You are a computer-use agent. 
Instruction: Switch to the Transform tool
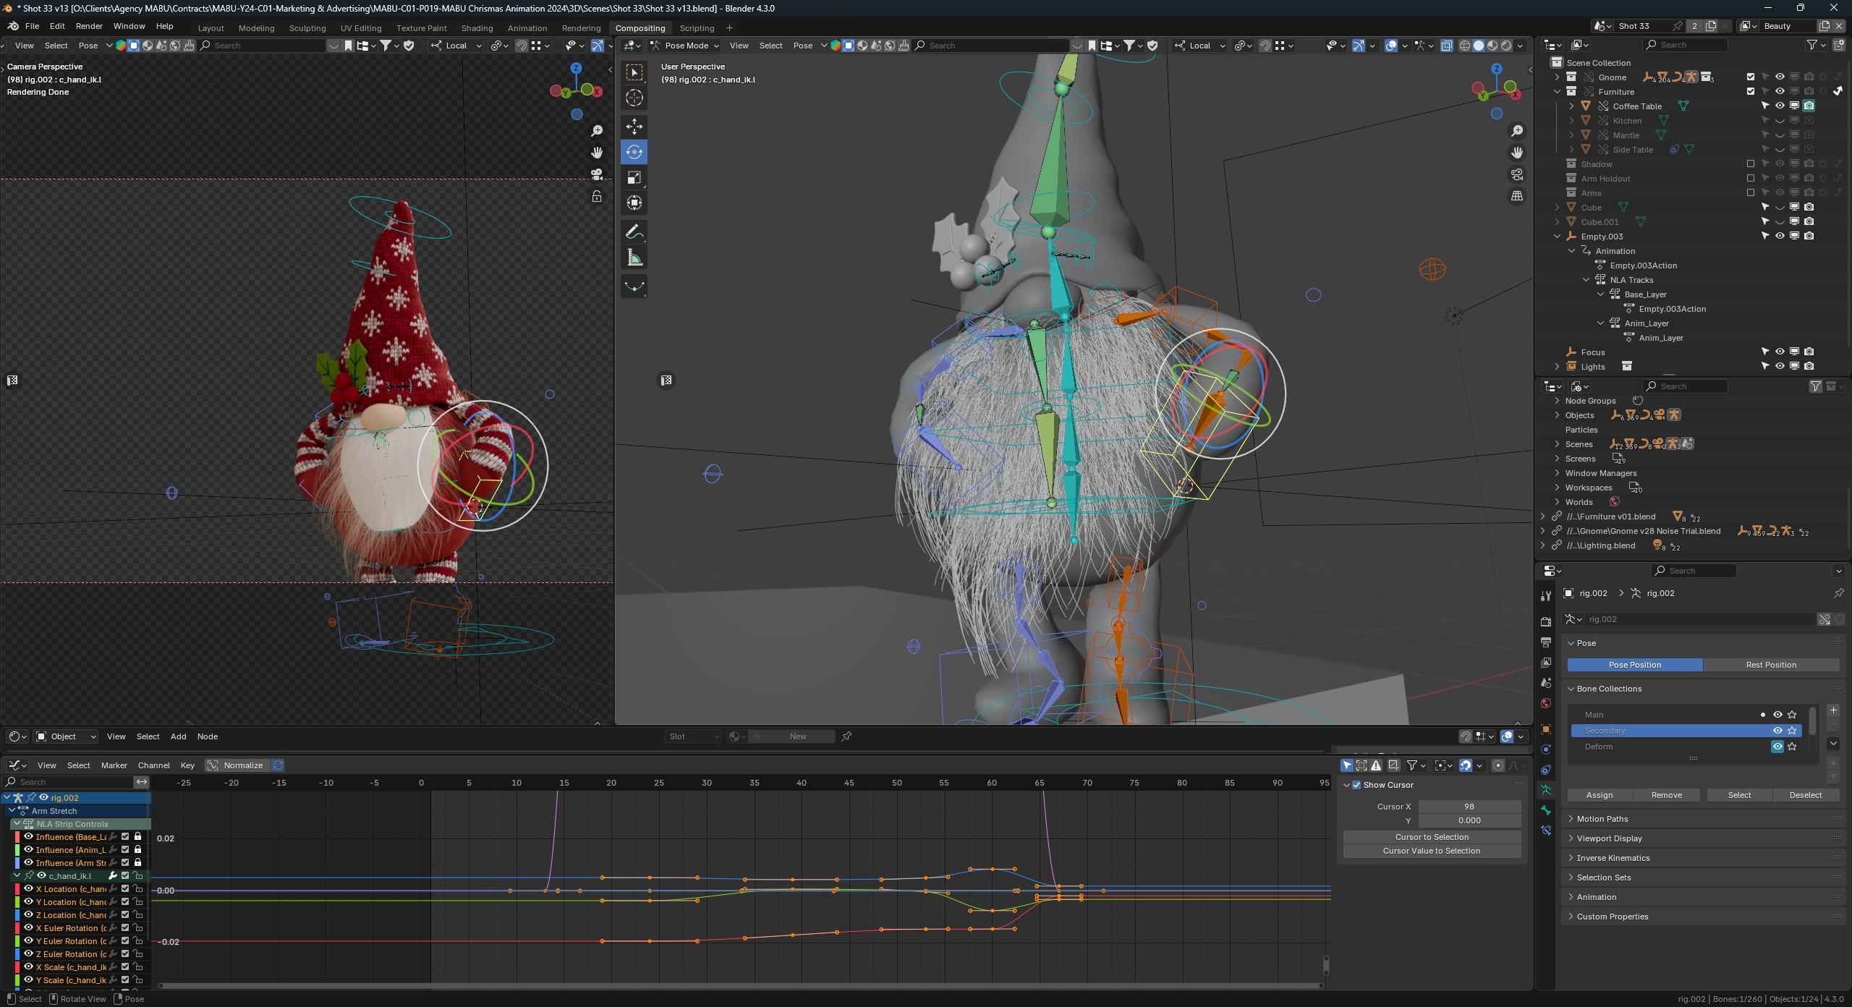(634, 203)
